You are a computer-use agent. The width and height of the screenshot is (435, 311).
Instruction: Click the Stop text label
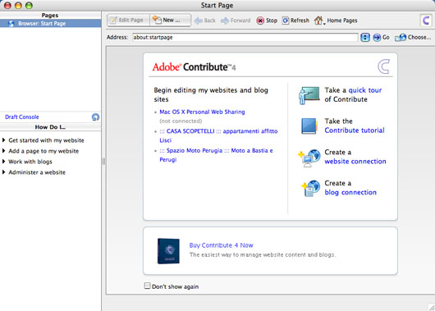coord(272,21)
